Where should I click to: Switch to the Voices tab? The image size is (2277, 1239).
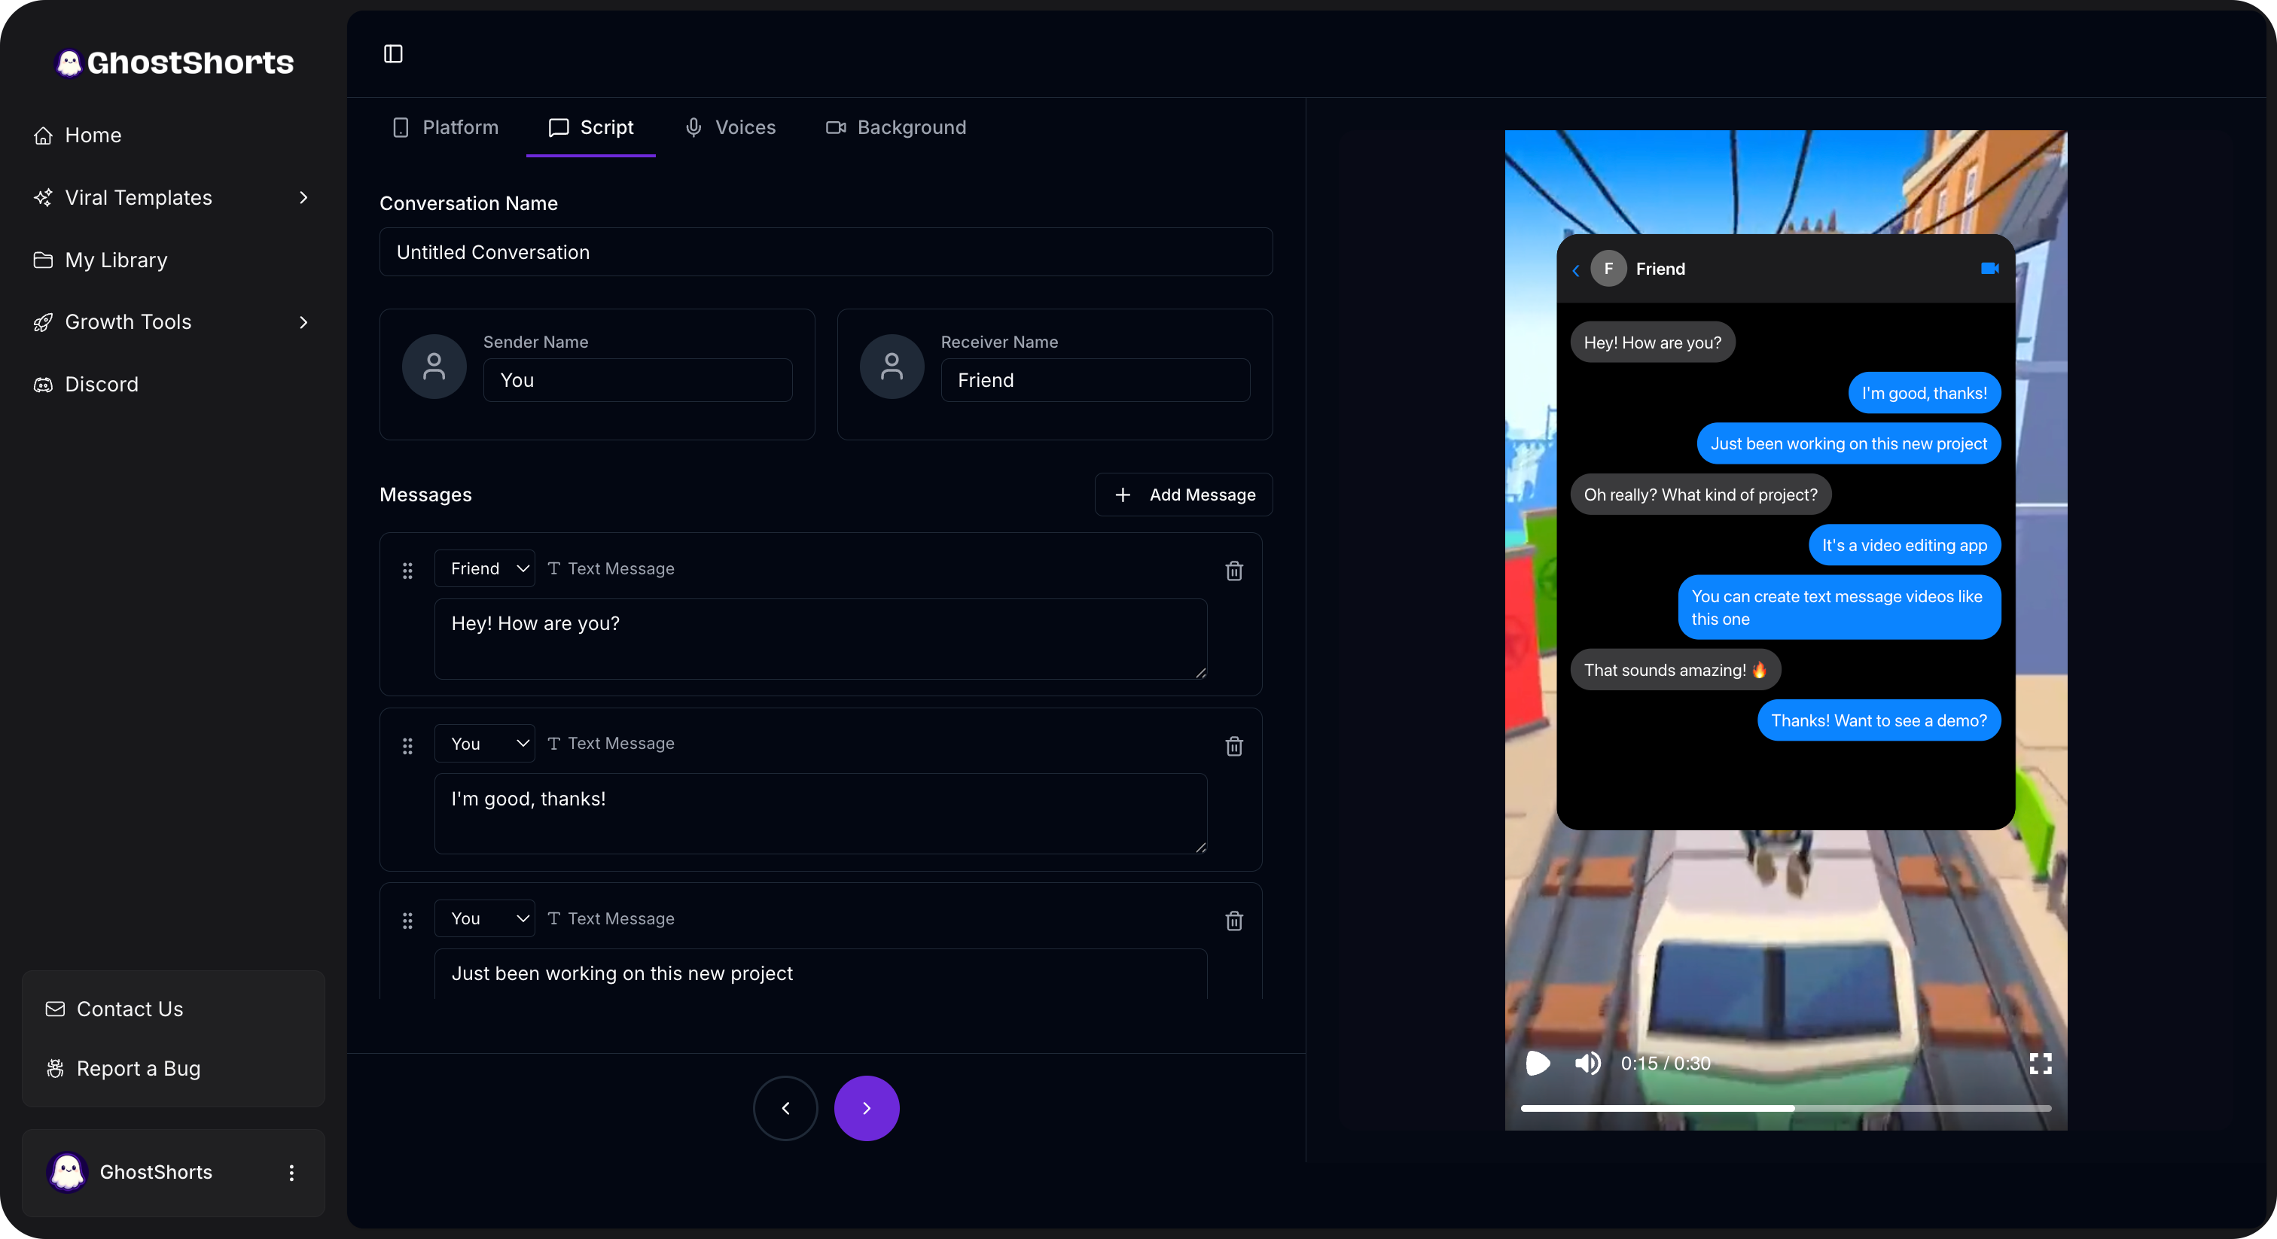[731, 127]
